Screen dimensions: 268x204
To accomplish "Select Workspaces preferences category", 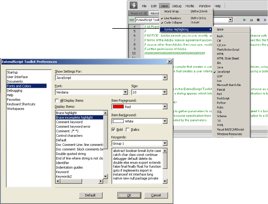I will (16, 109).
